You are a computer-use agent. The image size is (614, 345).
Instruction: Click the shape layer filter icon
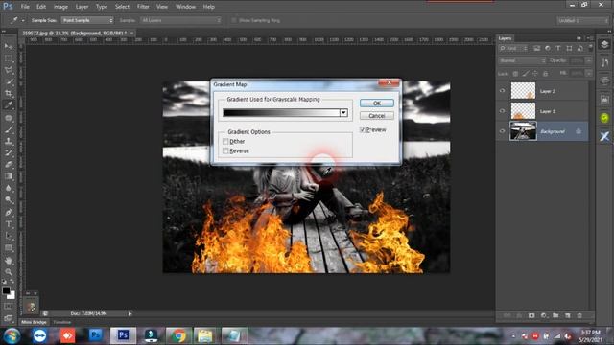click(569, 49)
